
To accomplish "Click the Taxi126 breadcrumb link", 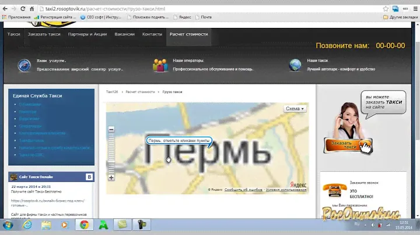I will (x=112, y=92).
